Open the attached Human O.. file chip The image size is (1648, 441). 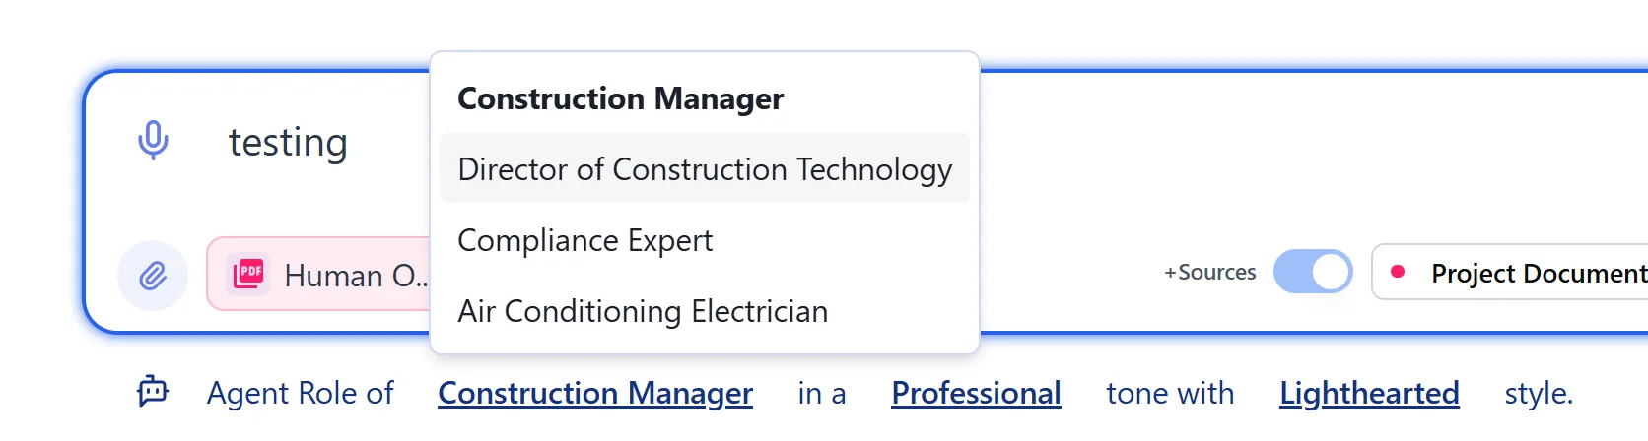(355, 276)
